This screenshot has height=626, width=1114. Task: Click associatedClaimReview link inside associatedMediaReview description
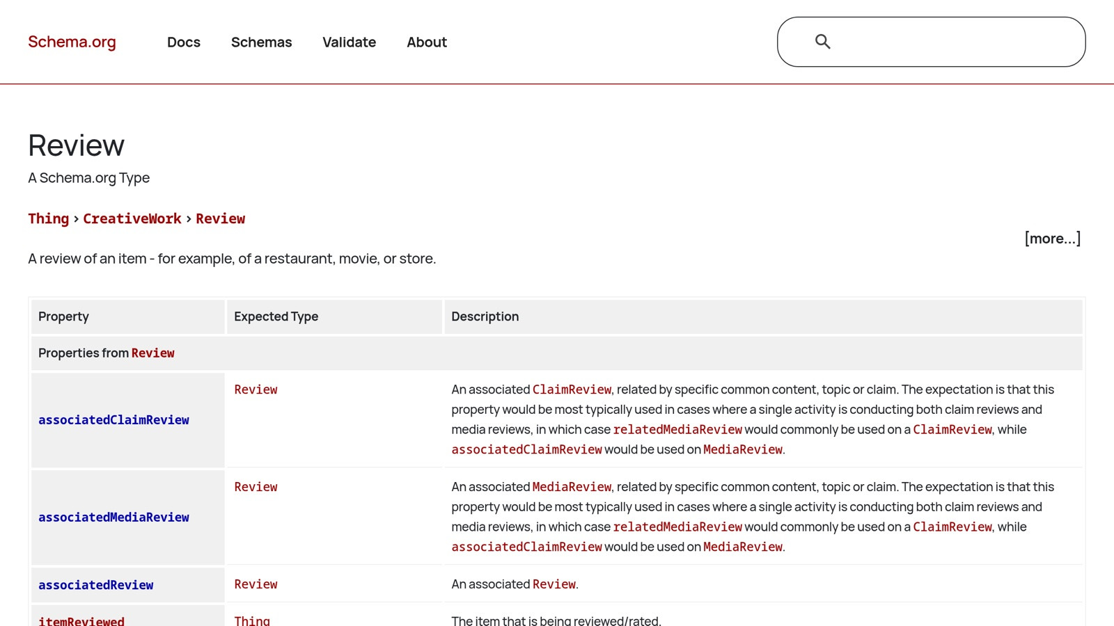coord(526,547)
